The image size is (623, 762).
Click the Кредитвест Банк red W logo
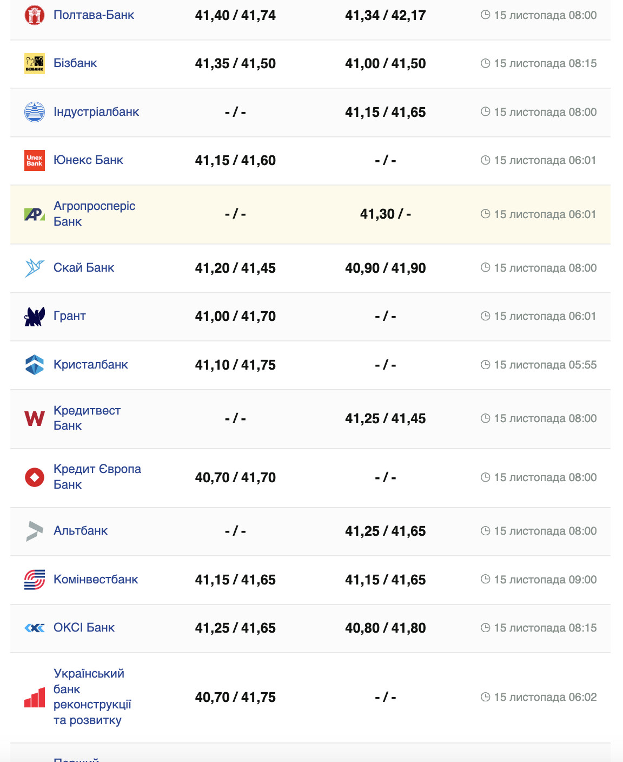coord(35,418)
